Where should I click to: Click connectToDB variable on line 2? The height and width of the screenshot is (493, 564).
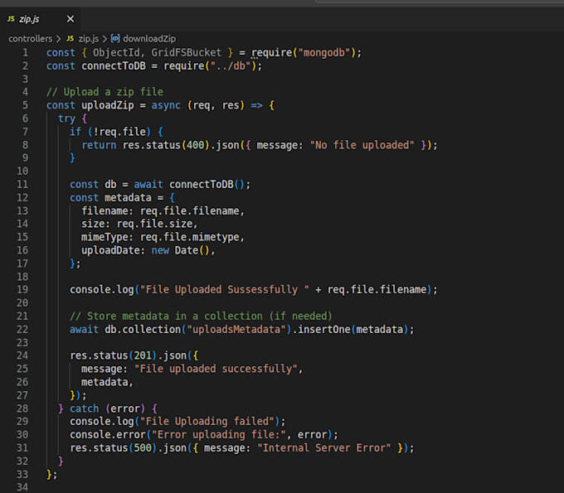[x=114, y=66]
